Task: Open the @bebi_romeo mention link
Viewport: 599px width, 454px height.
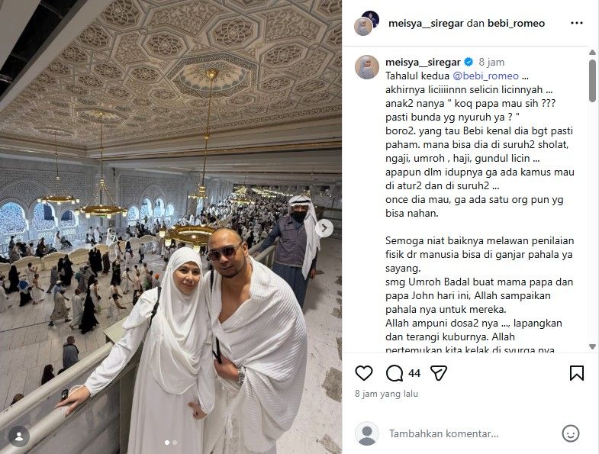Action: coord(485,76)
